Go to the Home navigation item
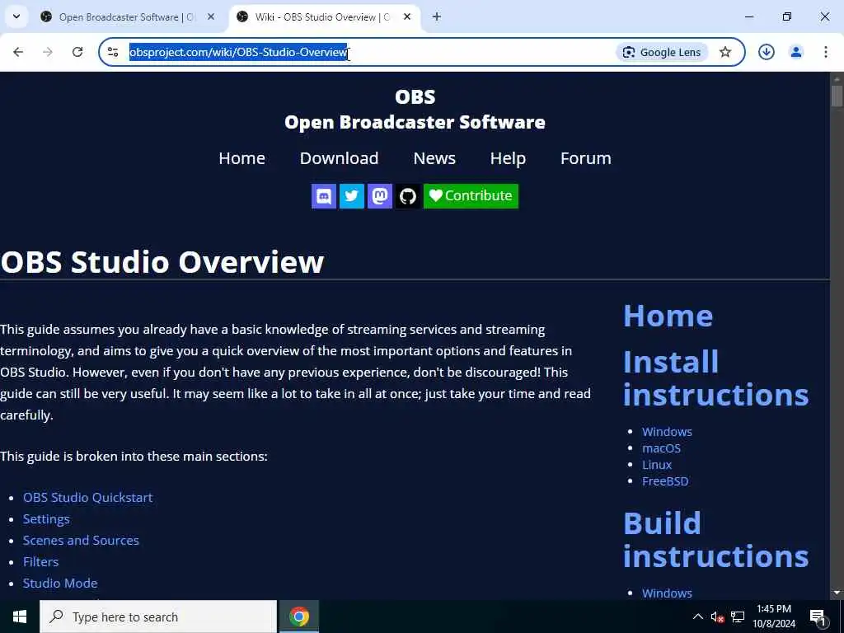 pyautogui.click(x=241, y=158)
